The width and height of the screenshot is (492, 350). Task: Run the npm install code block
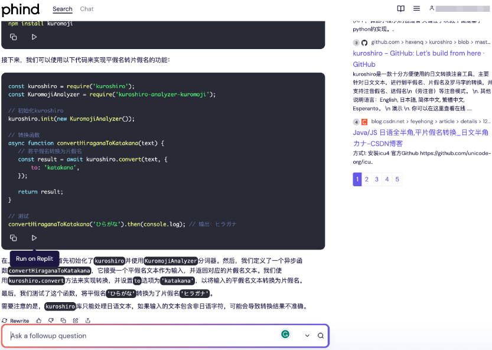[x=34, y=37]
